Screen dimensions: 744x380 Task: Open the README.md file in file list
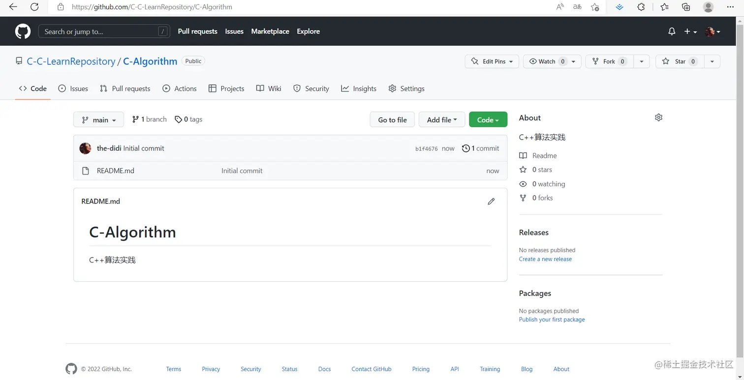[116, 171]
